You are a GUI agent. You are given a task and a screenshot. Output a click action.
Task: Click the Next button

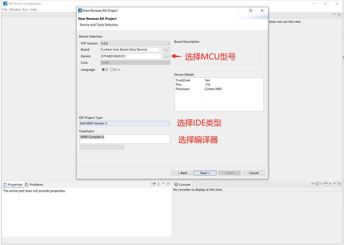205,173
